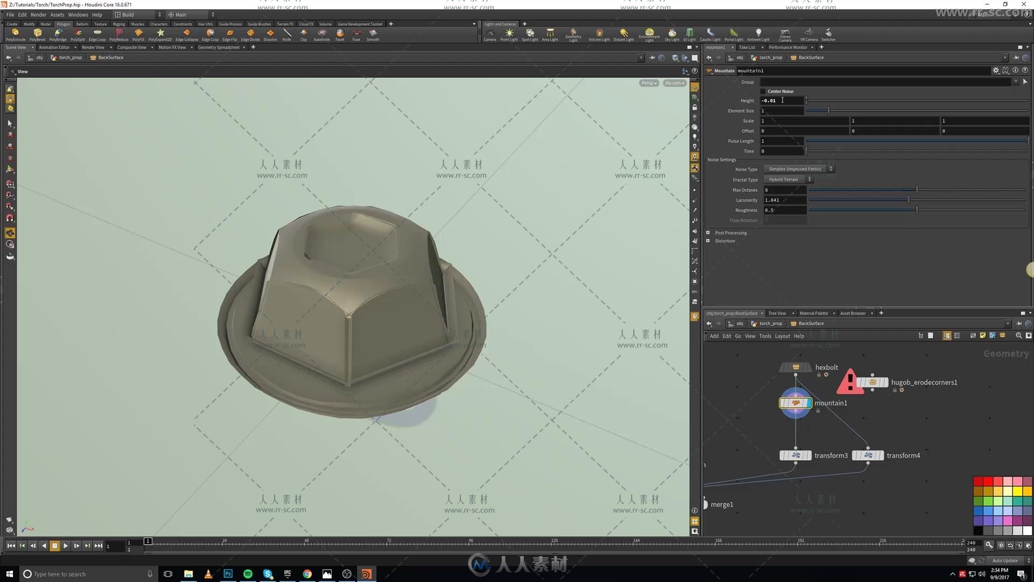Select the Smooth shelf tool
The image size is (1034, 582).
[x=373, y=35]
